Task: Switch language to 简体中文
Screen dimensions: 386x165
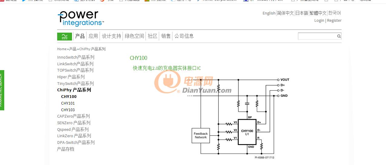Action: (x=285, y=13)
